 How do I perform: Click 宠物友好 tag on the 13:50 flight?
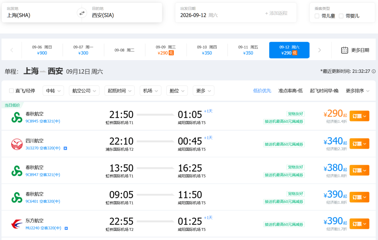(x=295, y=167)
